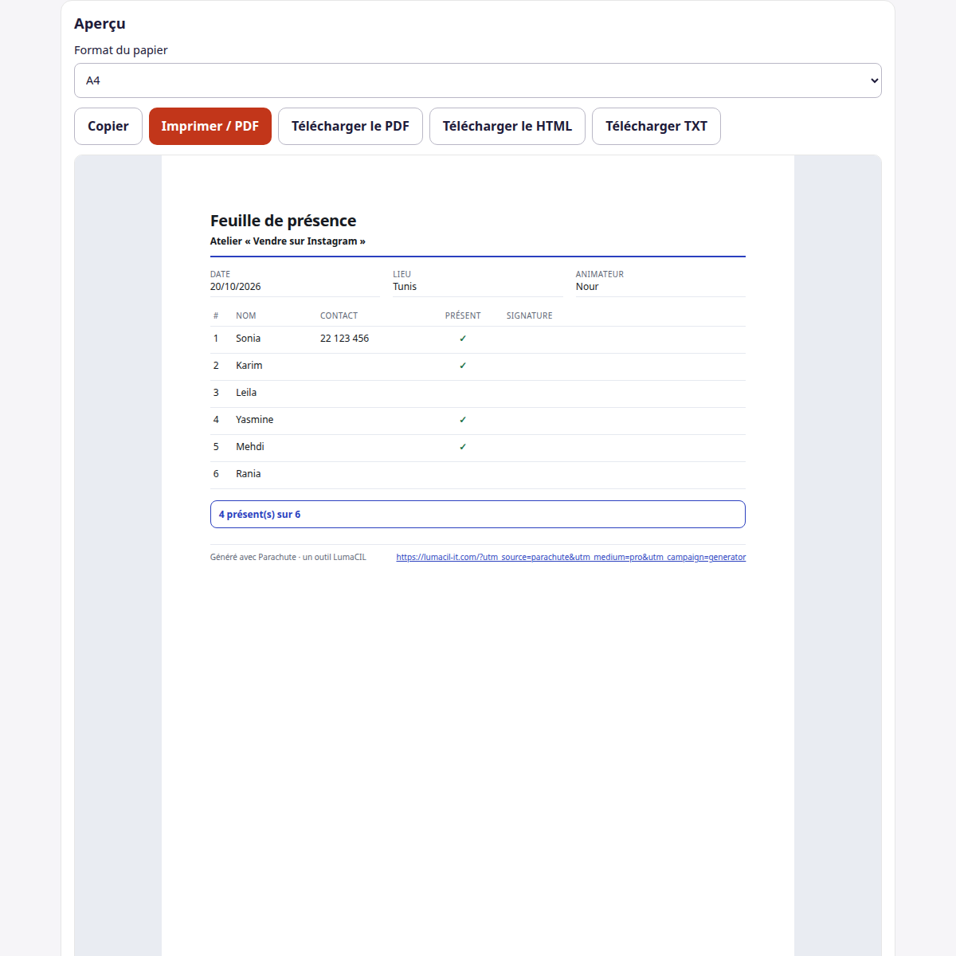
Task: Open the lumacil-it.com footer link
Action: (571, 557)
